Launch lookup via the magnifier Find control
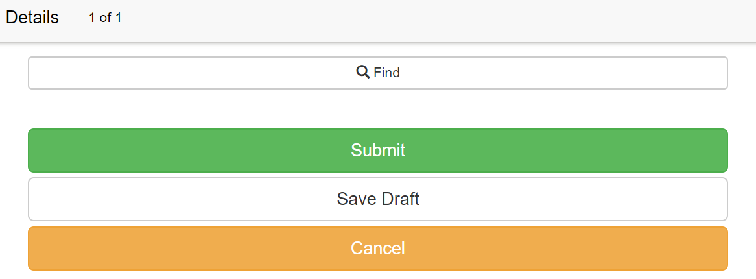Image resolution: width=756 pixels, height=279 pixels. (x=377, y=73)
